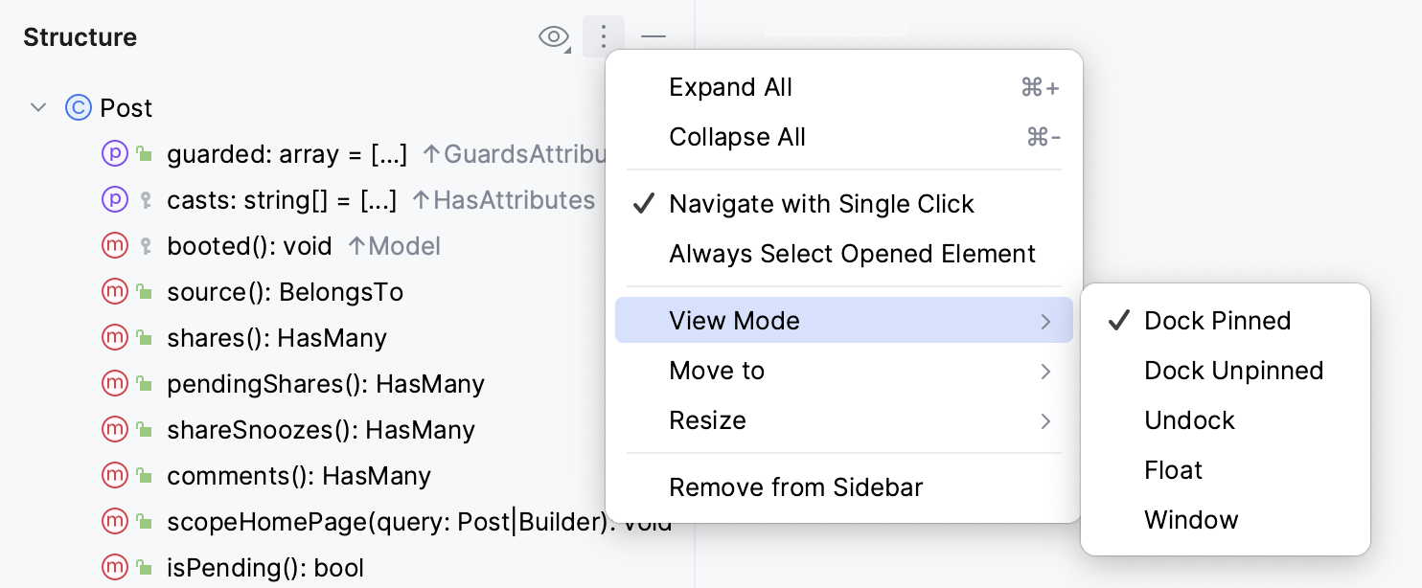Click the method icon beside isPending()
The height and width of the screenshot is (588, 1422).
[114, 567]
